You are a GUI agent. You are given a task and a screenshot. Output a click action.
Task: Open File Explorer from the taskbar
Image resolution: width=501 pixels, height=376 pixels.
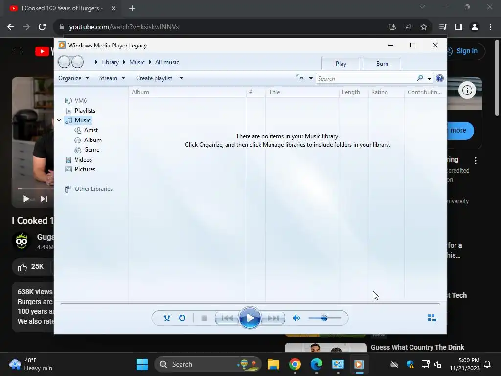point(273,364)
